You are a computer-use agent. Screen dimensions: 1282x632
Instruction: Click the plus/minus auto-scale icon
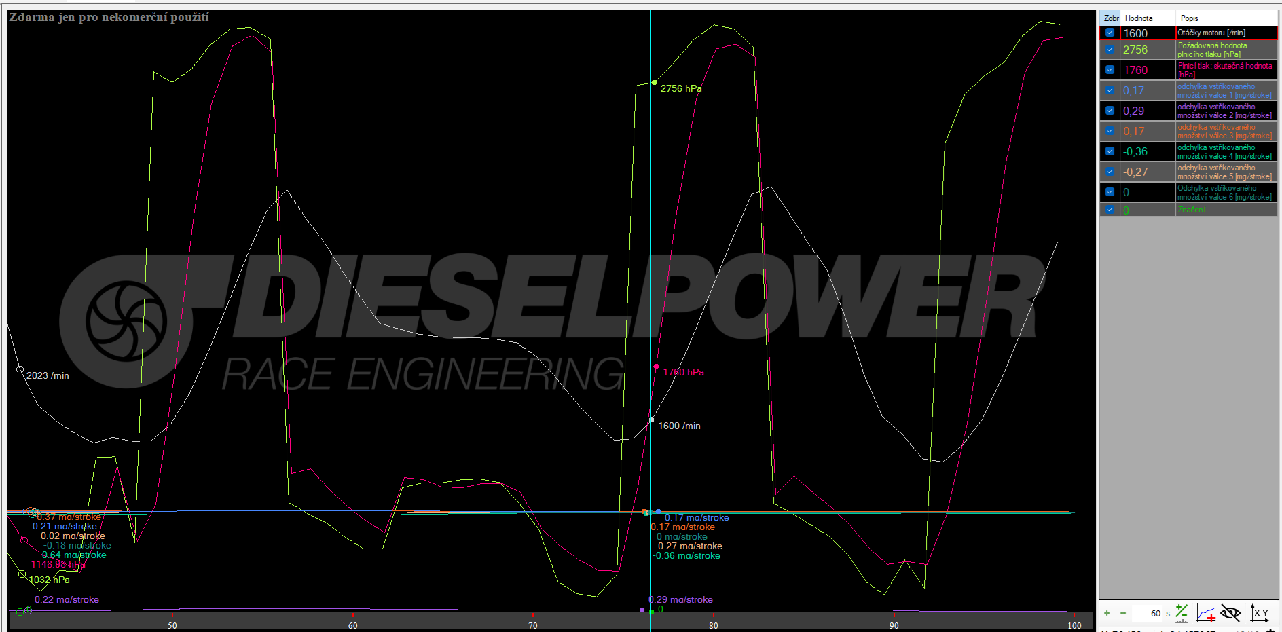[1182, 613]
